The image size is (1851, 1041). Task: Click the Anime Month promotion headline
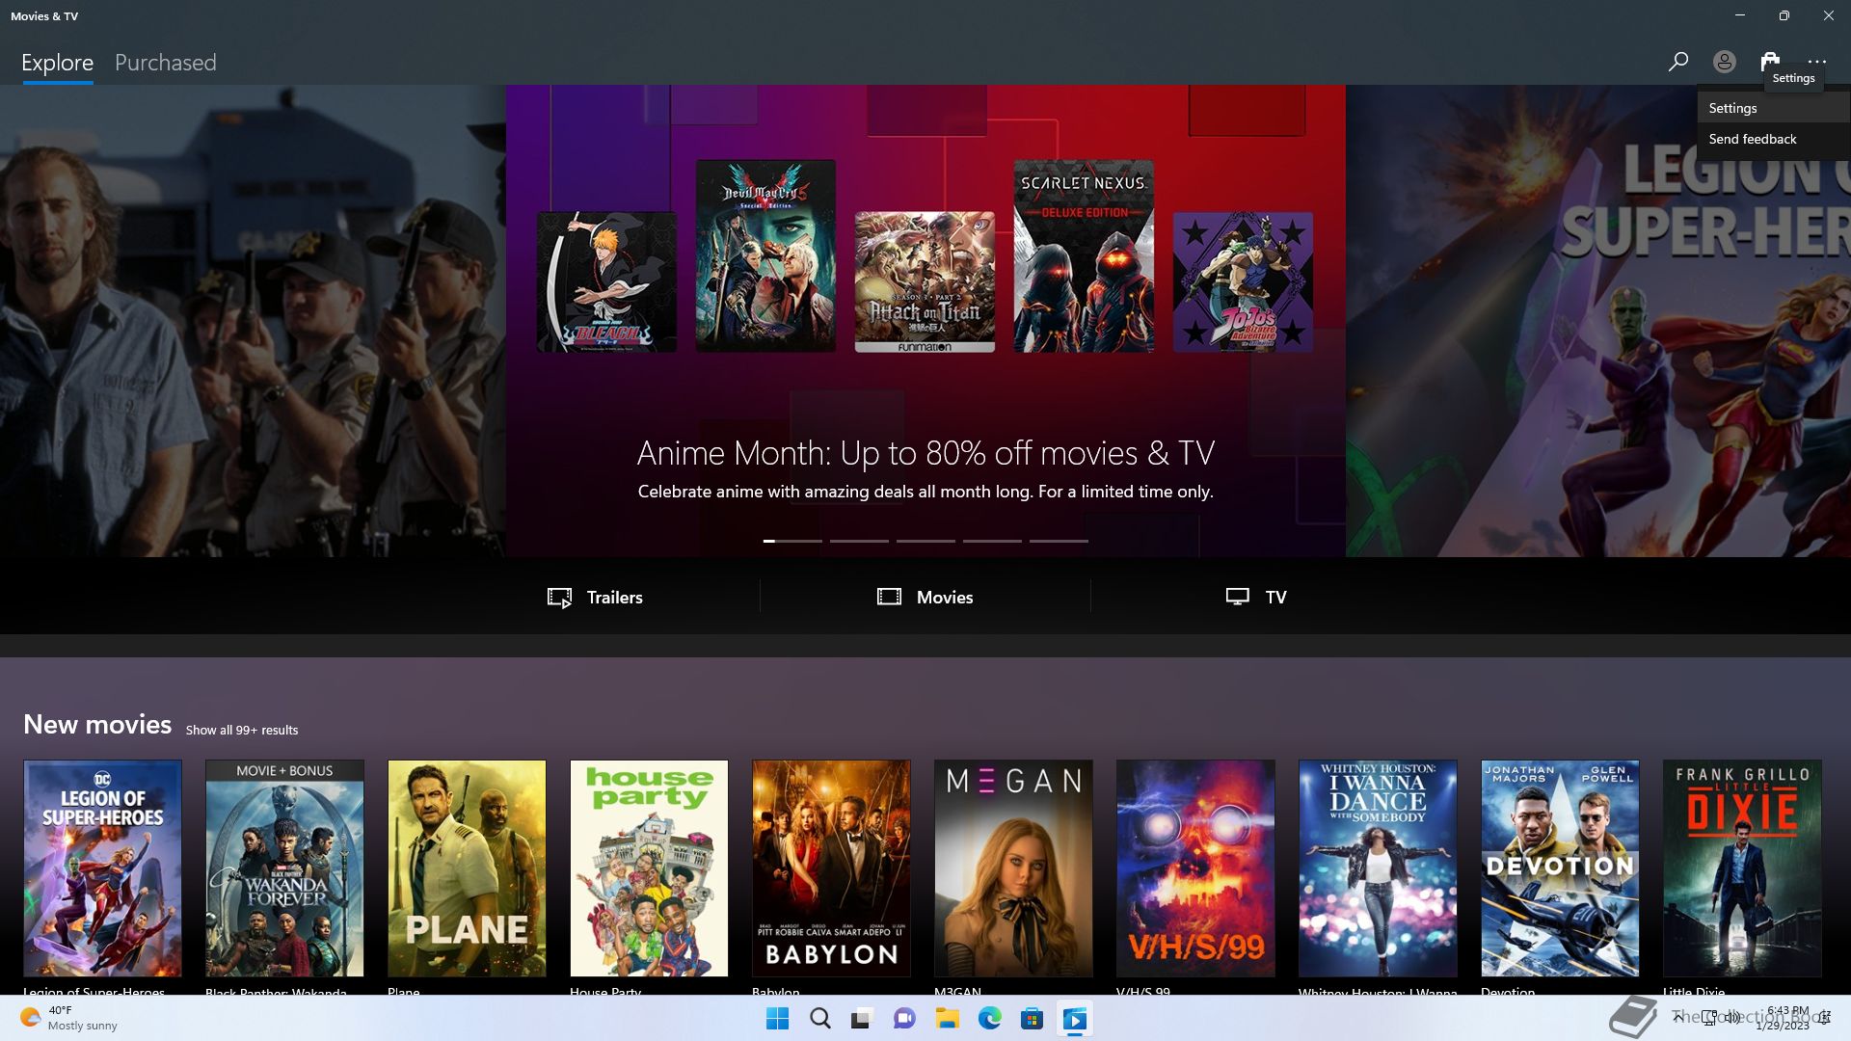[925, 453]
